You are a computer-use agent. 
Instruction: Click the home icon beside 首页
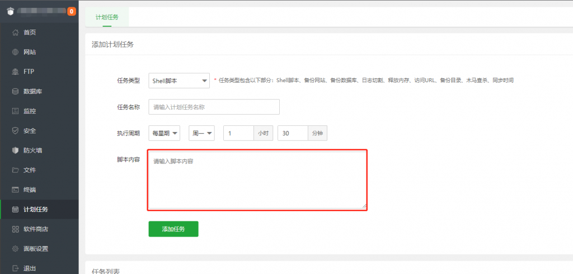tap(15, 32)
